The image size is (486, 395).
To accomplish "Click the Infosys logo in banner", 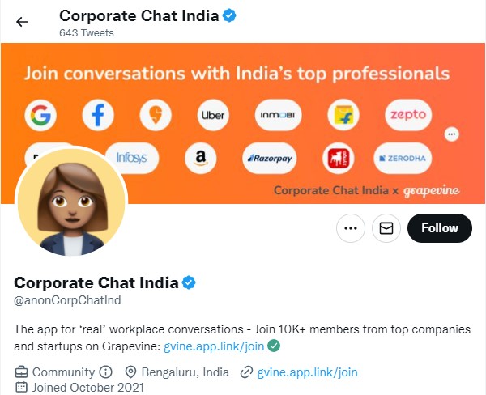I will tap(131, 159).
